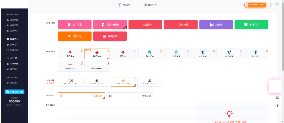Choose the 电商购物 e-commerce category
This screenshot has height=123, width=284.
click(x=110, y=36)
